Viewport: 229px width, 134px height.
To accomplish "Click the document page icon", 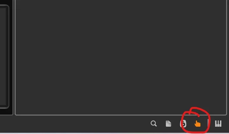I will (x=168, y=123).
